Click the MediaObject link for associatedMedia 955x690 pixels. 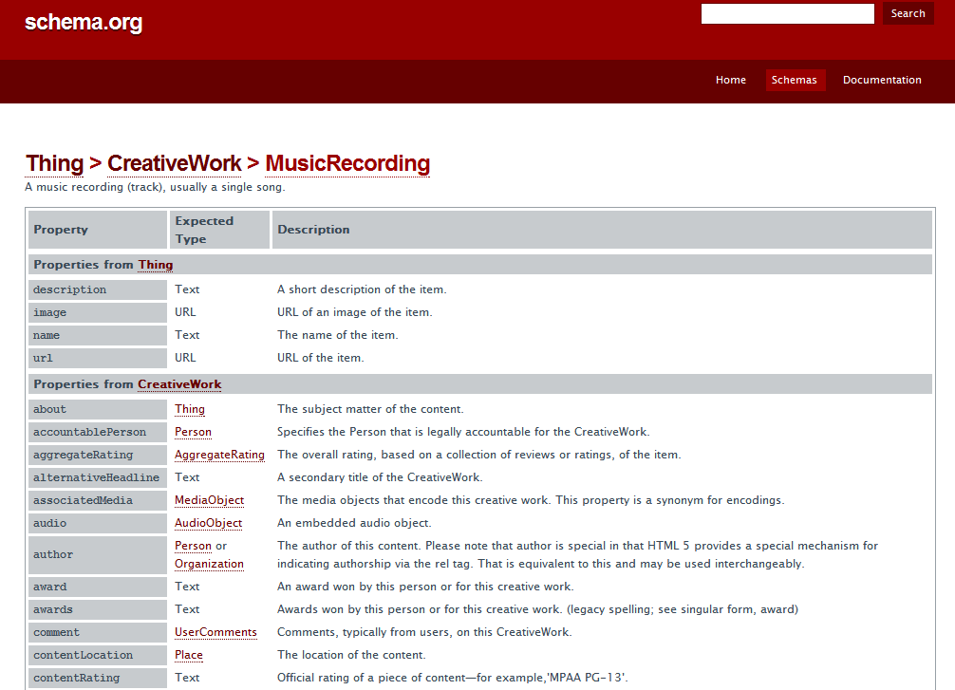click(x=209, y=500)
